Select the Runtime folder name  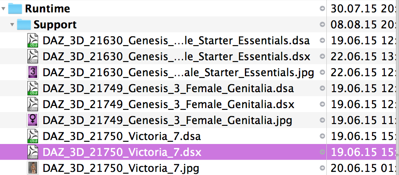point(47,9)
